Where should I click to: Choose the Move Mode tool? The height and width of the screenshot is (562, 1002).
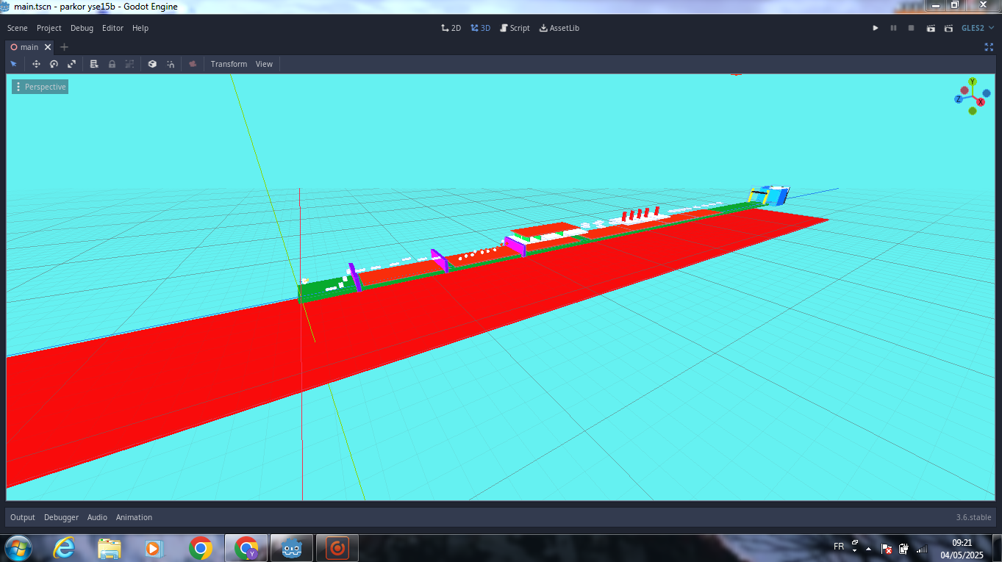(36, 64)
